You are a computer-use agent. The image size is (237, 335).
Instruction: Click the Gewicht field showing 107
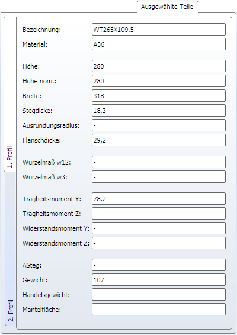pyautogui.click(x=159, y=280)
